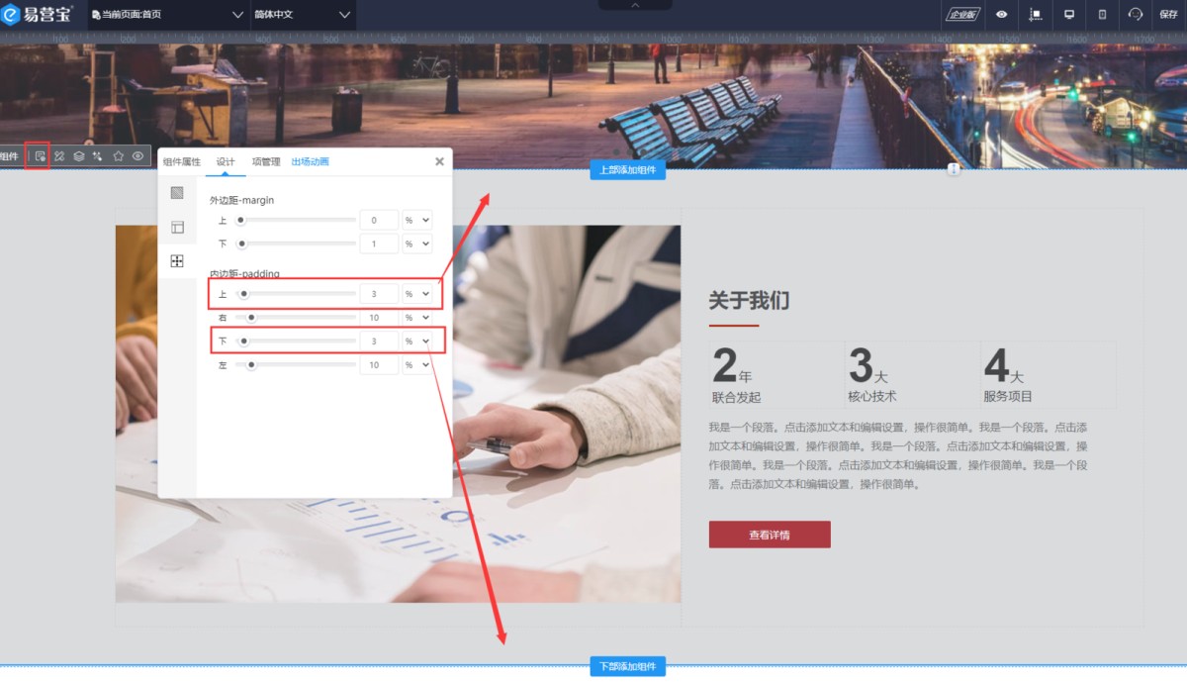Open unit dropdown for padding 左
Screen dimensions: 1187x684
point(417,365)
